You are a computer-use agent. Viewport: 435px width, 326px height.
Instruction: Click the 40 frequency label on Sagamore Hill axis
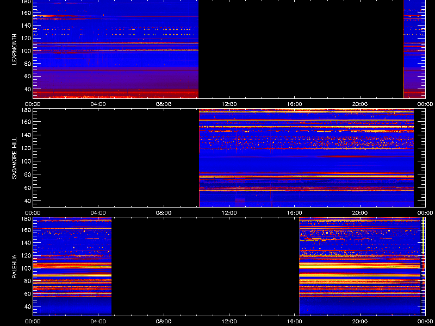point(29,200)
